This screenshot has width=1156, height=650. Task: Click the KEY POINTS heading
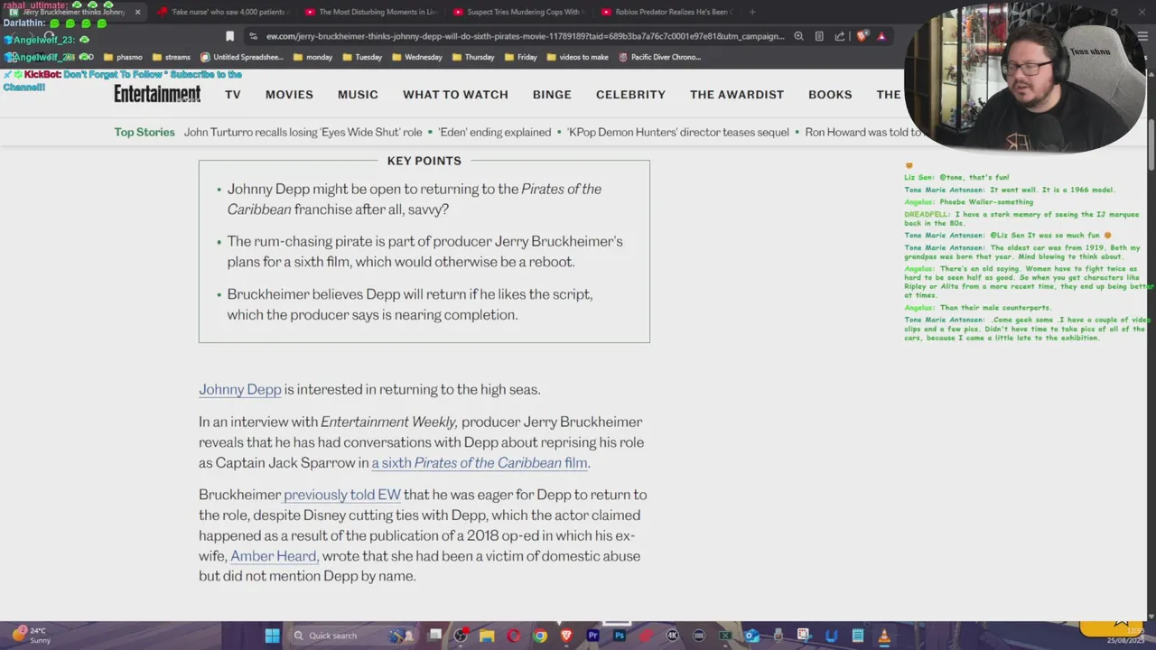pyautogui.click(x=424, y=161)
